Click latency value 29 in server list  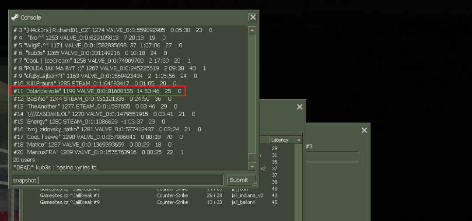[274, 148]
